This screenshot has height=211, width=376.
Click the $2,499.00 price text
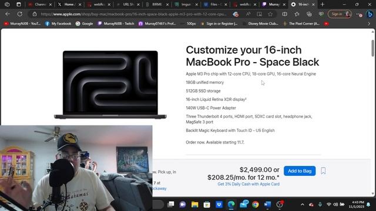coord(256,169)
